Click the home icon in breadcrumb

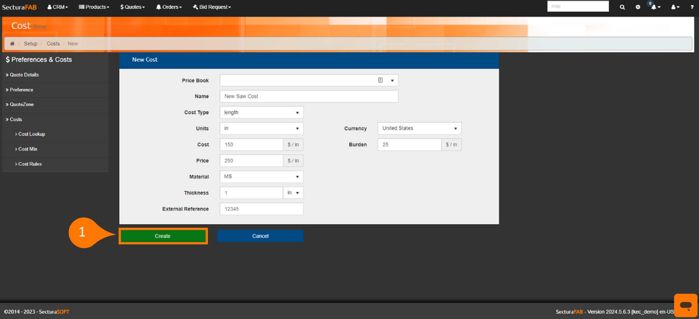click(12, 44)
